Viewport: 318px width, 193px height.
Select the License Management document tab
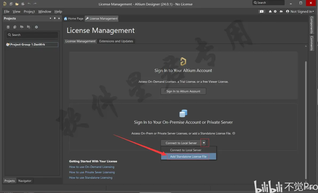pos(102,18)
